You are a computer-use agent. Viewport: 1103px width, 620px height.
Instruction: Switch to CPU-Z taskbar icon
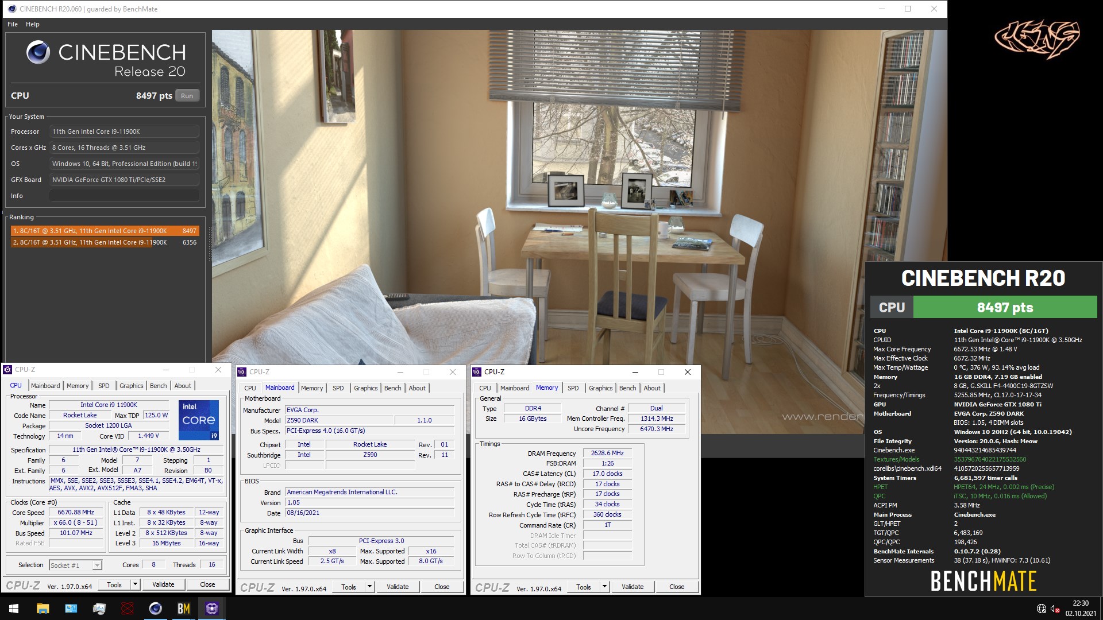pyautogui.click(x=211, y=609)
